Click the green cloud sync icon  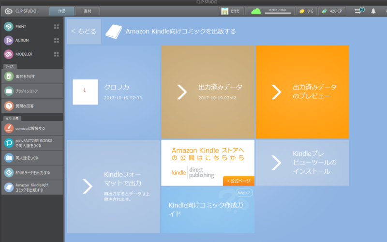coord(256,11)
